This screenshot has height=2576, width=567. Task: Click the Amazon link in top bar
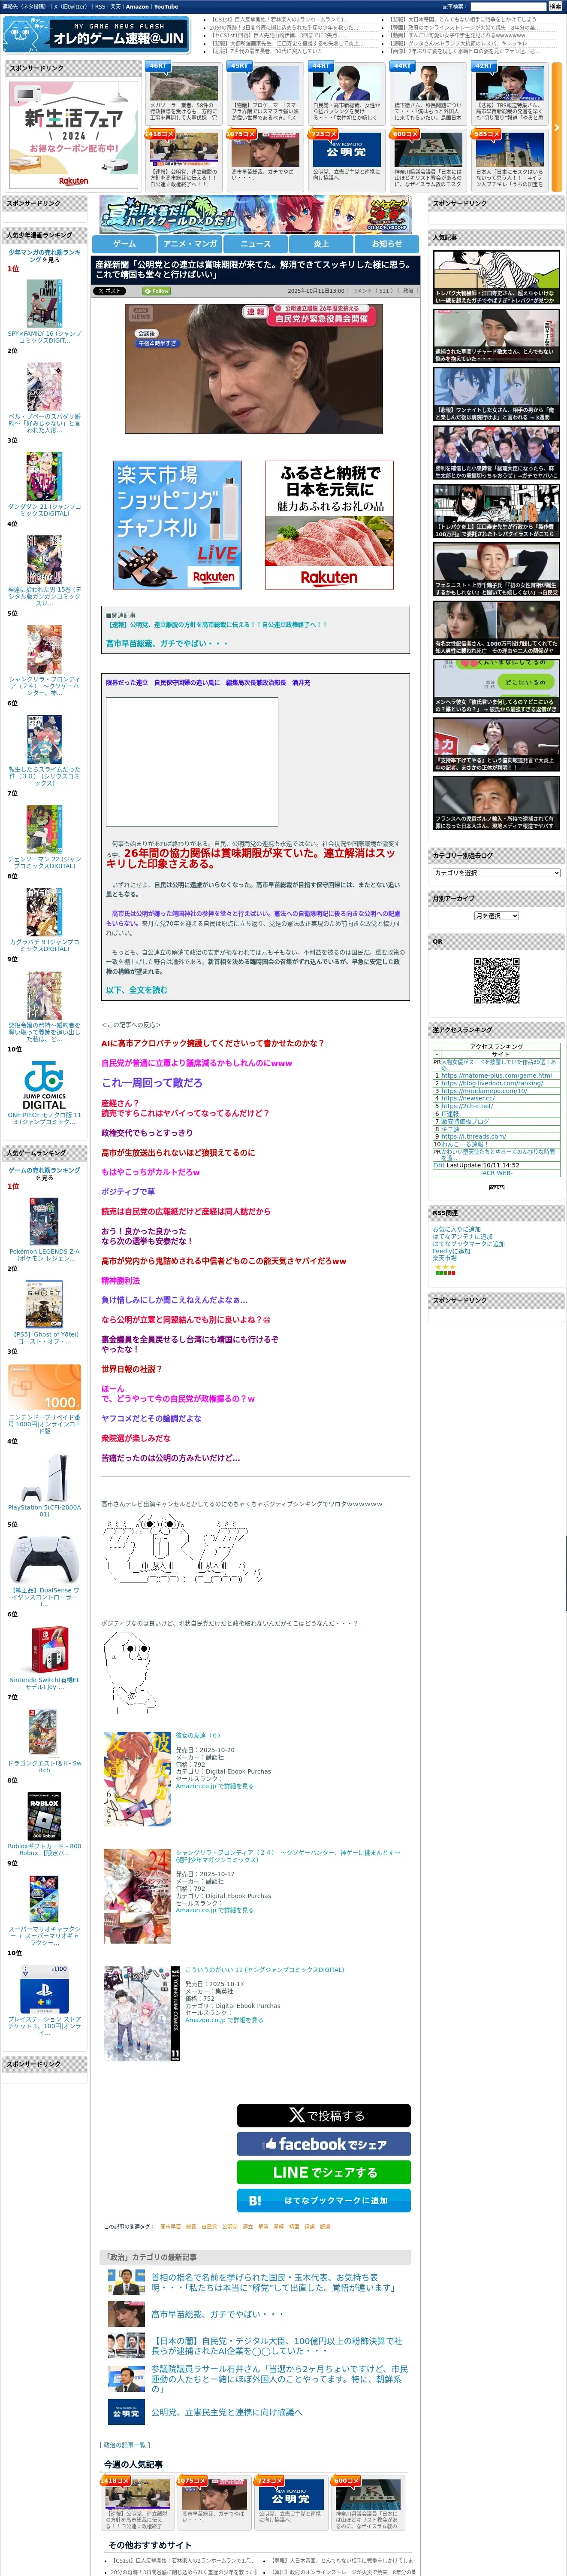click(x=137, y=6)
